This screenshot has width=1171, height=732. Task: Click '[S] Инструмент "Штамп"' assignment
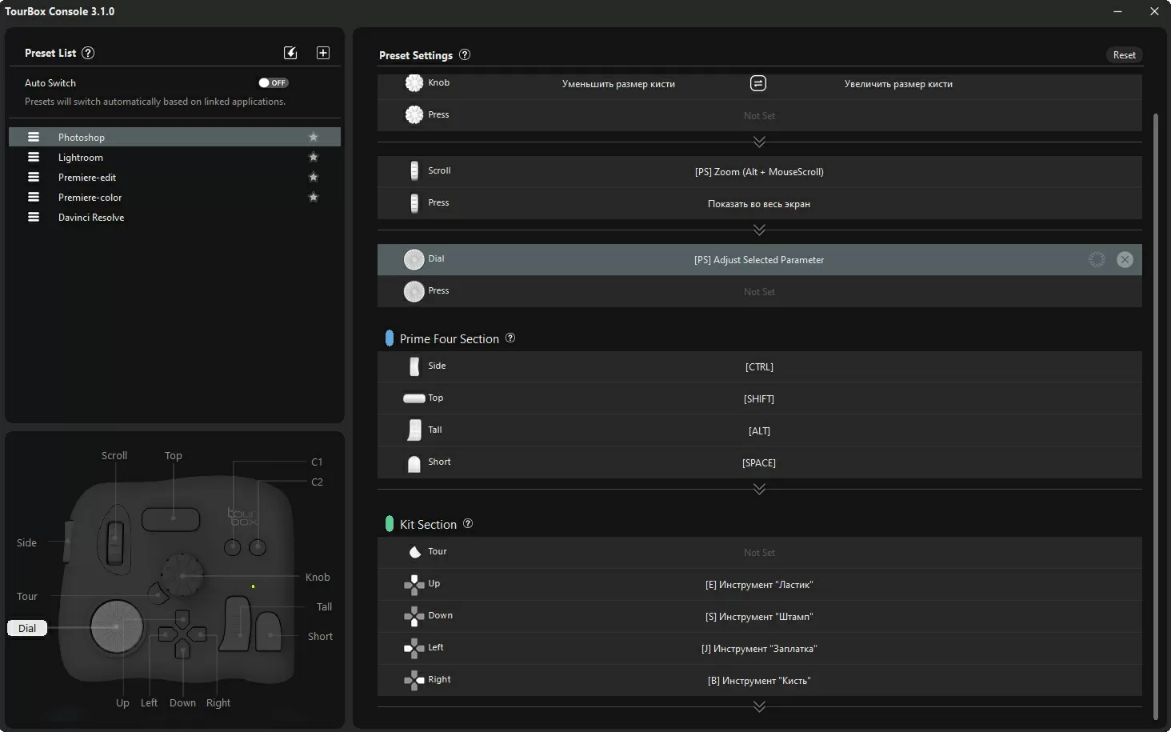pyautogui.click(x=759, y=616)
